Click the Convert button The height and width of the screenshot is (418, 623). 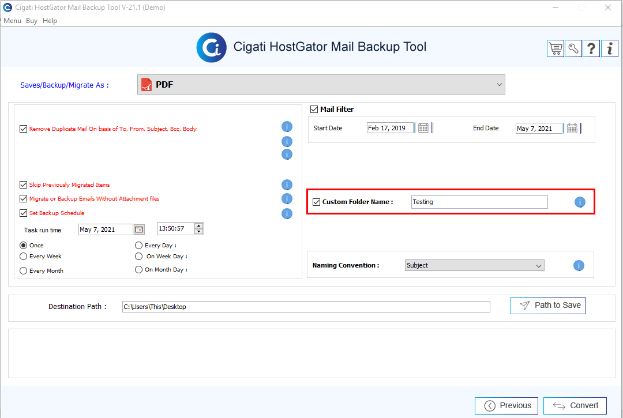click(x=575, y=406)
